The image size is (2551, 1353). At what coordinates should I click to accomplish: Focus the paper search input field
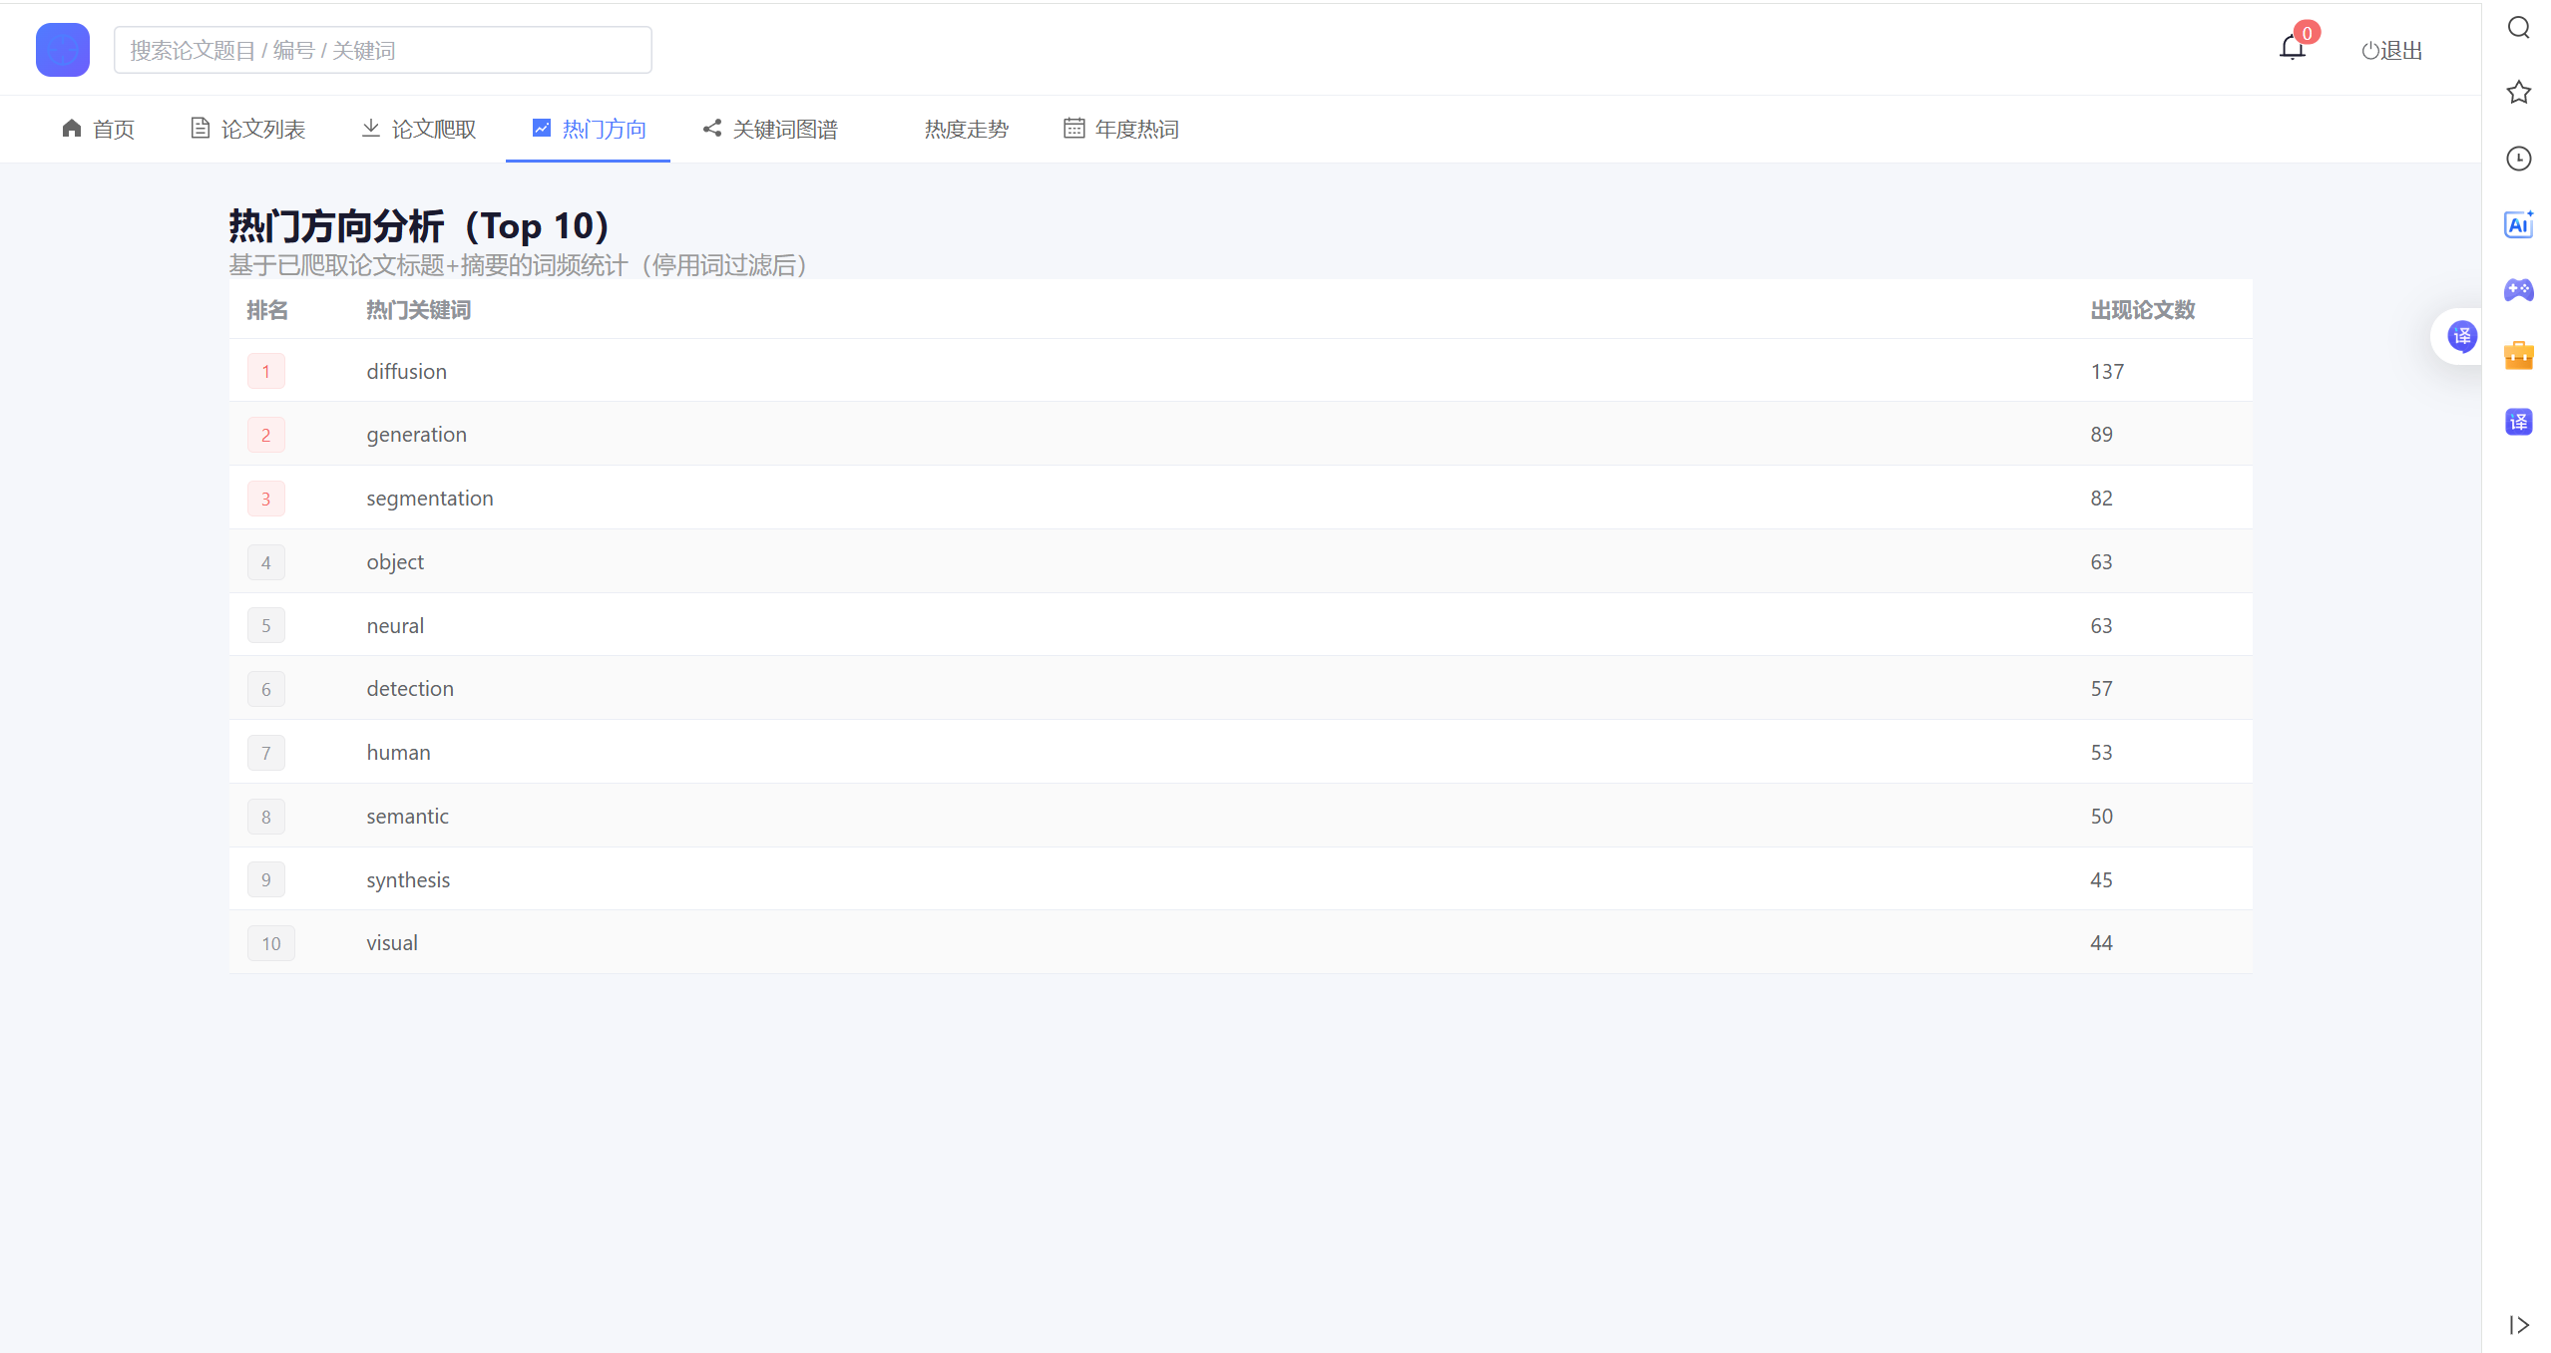pyautogui.click(x=383, y=50)
